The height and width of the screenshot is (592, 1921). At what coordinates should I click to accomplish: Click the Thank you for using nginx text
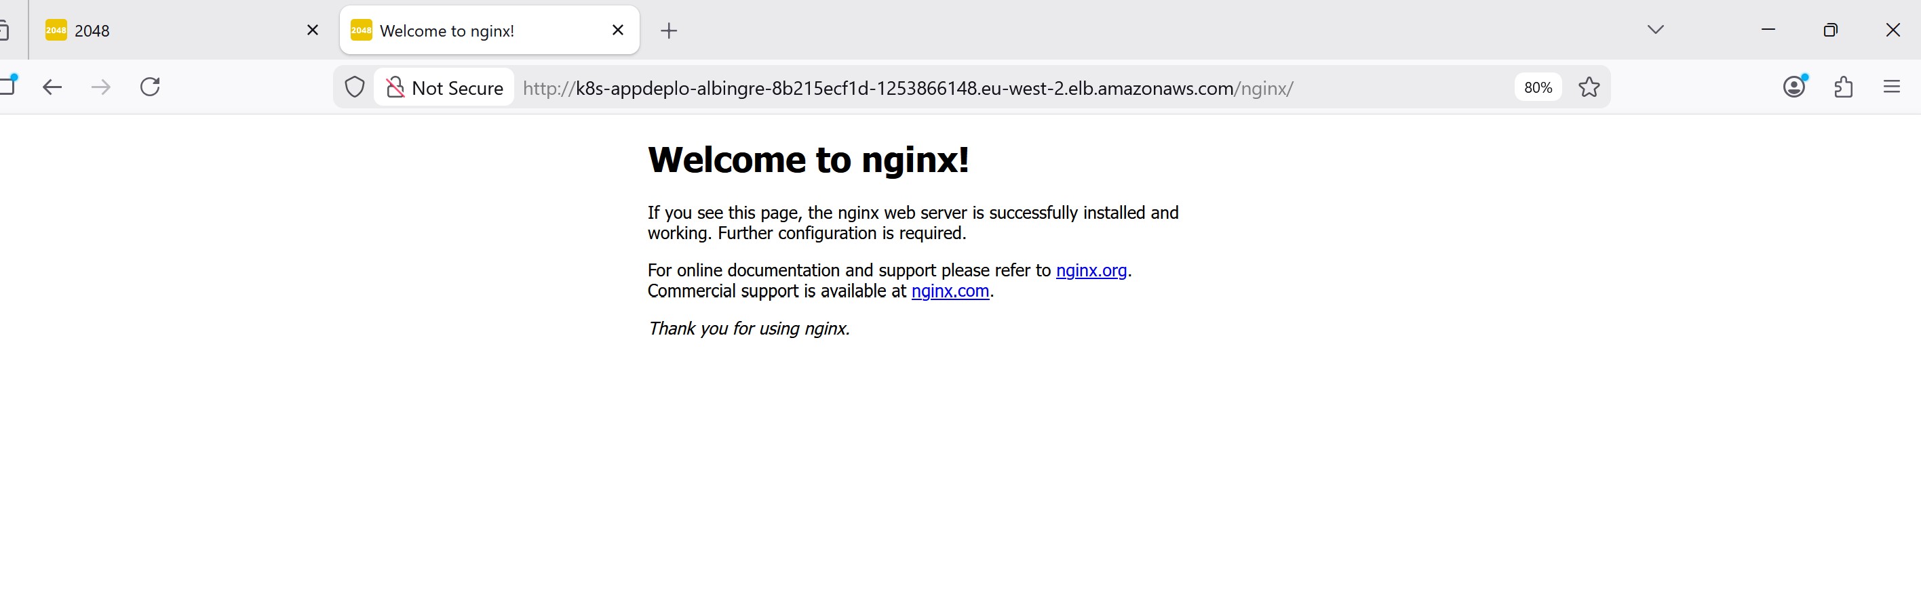pyautogui.click(x=749, y=329)
